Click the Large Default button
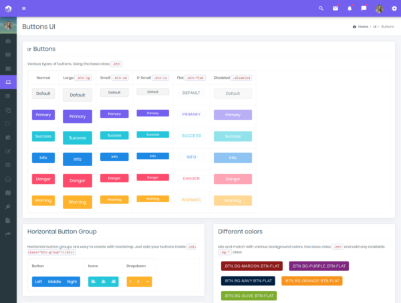 (x=78, y=95)
